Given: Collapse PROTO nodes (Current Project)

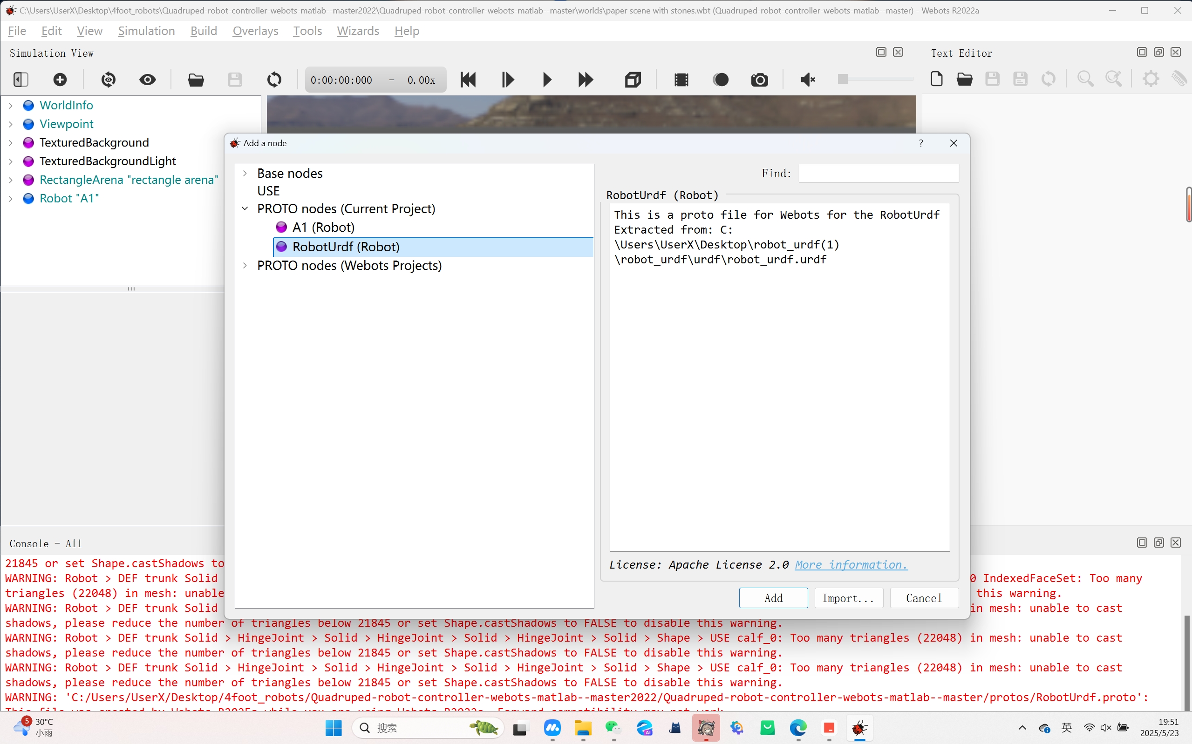Looking at the screenshot, I should (x=245, y=208).
